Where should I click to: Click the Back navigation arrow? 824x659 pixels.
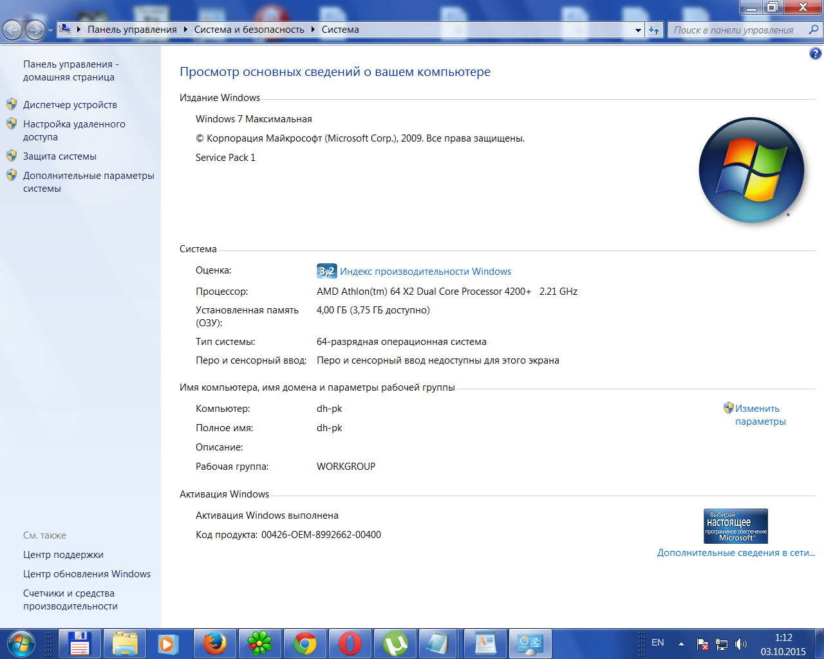pos(13,30)
